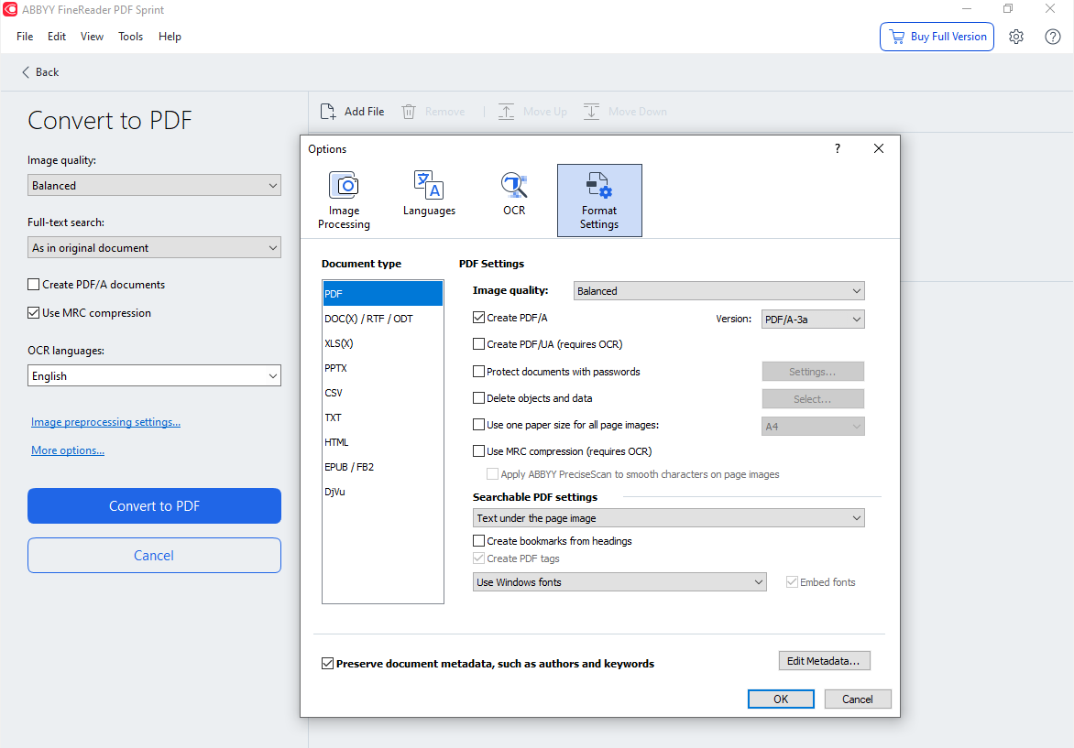The width and height of the screenshot is (1074, 748).
Task: Click the Add File icon
Action: tap(328, 112)
